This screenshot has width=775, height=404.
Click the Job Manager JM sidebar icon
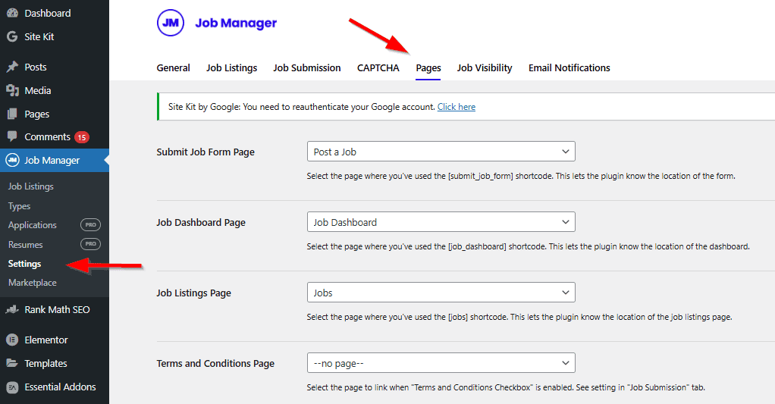(12, 160)
